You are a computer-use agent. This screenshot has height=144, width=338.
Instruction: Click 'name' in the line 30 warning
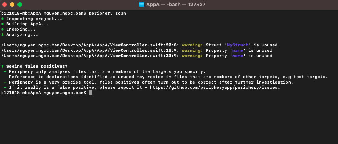coord(237,56)
